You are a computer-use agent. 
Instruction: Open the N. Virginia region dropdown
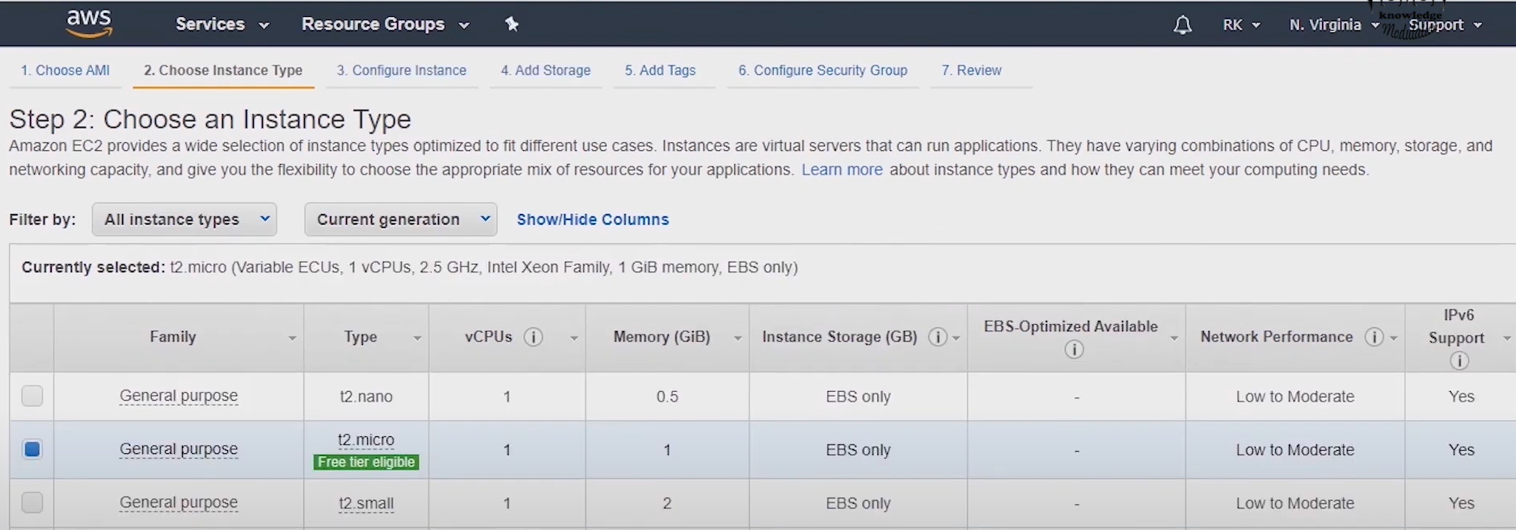pos(1334,25)
